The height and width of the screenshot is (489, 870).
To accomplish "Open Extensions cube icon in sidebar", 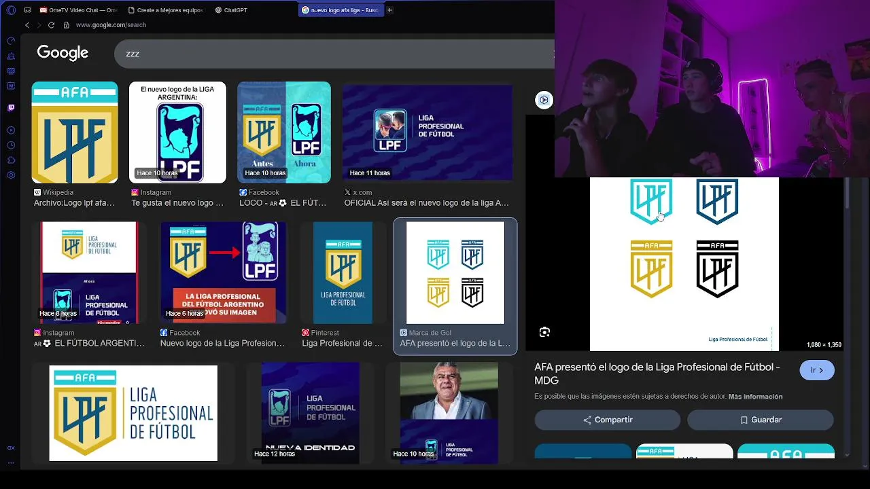I will click(x=11, y=160).
